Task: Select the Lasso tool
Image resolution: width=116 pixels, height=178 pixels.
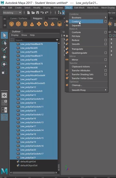Action: click(x=4, y=43)
